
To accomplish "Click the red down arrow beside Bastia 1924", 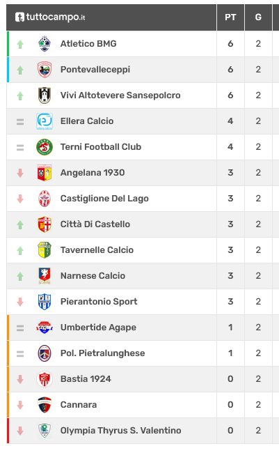I will [x=20, y=379].
